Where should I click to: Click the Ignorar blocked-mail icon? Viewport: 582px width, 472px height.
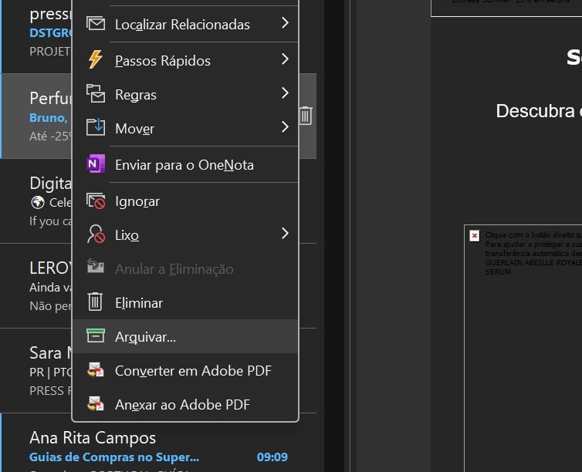(96, 201)
